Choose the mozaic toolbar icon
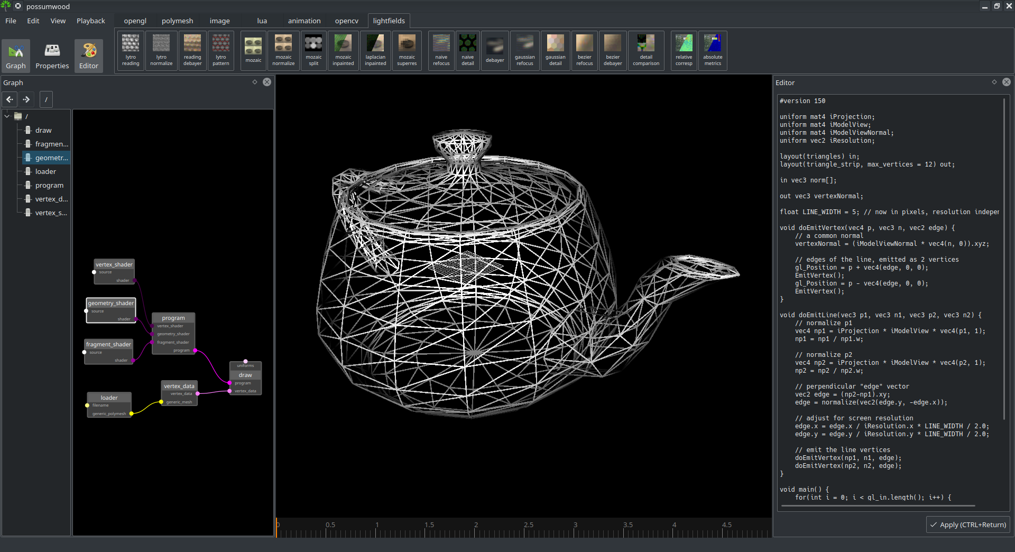Image resolution: width=1015 pixels, height=552 pixels. click(x=253, y=50)
